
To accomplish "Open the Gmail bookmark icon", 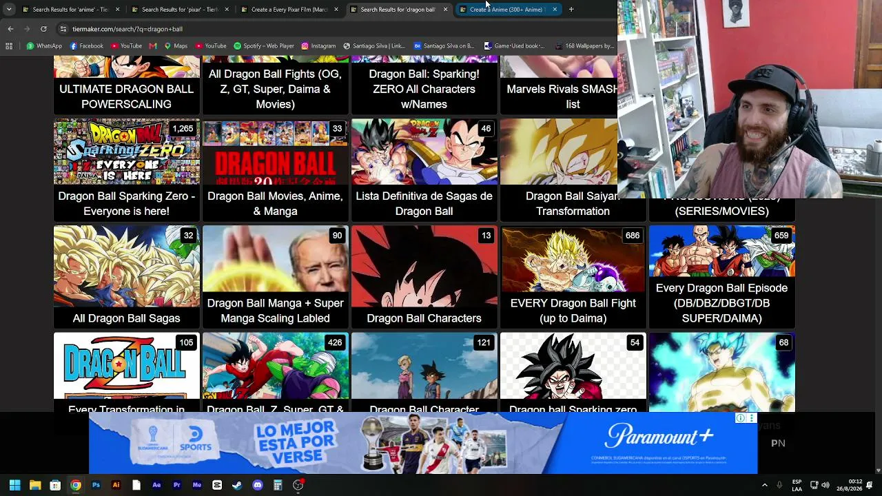I will [153, 46].
